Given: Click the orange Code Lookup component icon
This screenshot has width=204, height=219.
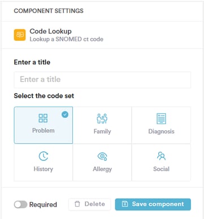Looking at the screenshot, I should click(x=20, y=35).
